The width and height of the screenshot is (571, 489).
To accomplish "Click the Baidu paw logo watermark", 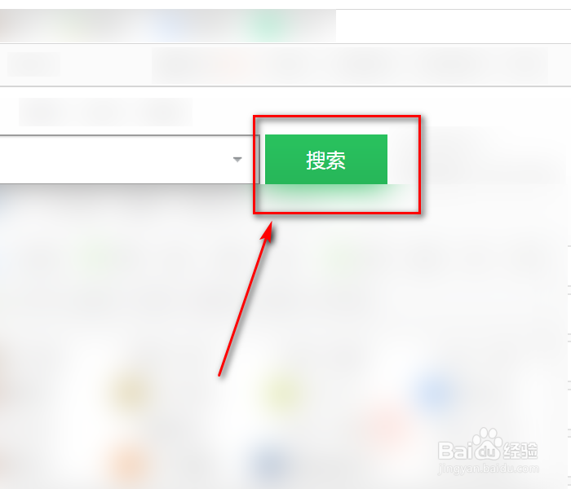I will click(x=485, y=443).
